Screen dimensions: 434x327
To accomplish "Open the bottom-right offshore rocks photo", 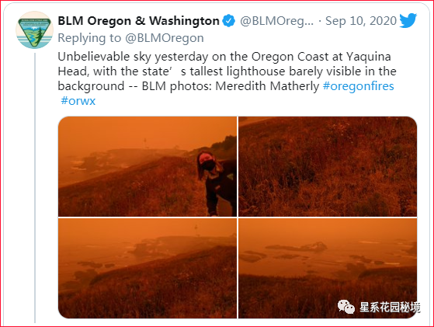I will 328,268.
